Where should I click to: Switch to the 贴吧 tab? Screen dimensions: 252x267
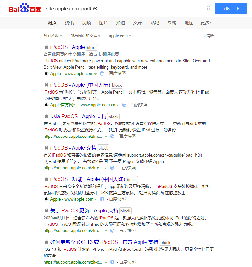pos(155,23)
